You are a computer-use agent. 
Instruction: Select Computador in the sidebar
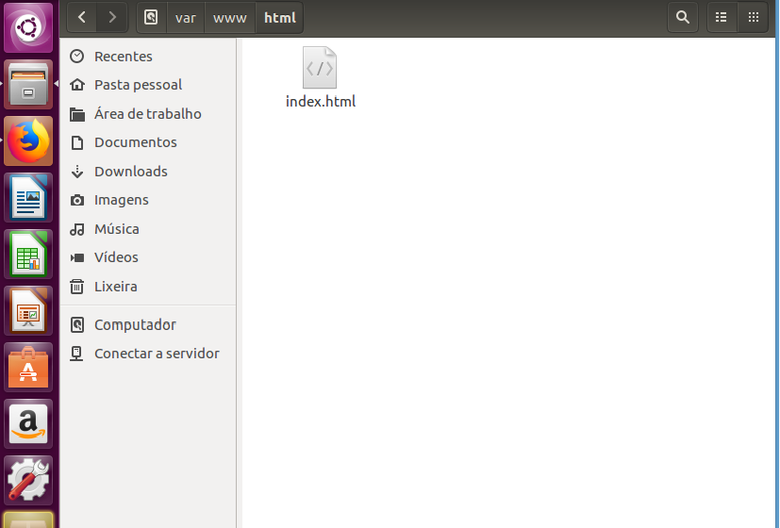coord(135,325)
